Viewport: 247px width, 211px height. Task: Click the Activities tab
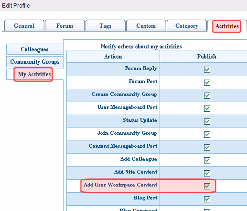tap(227, 26)
